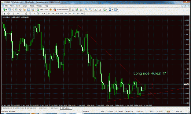Screen dimensions: 191x114
Task: Select the Vertical Line drawing tool
Action: point(13,14)
